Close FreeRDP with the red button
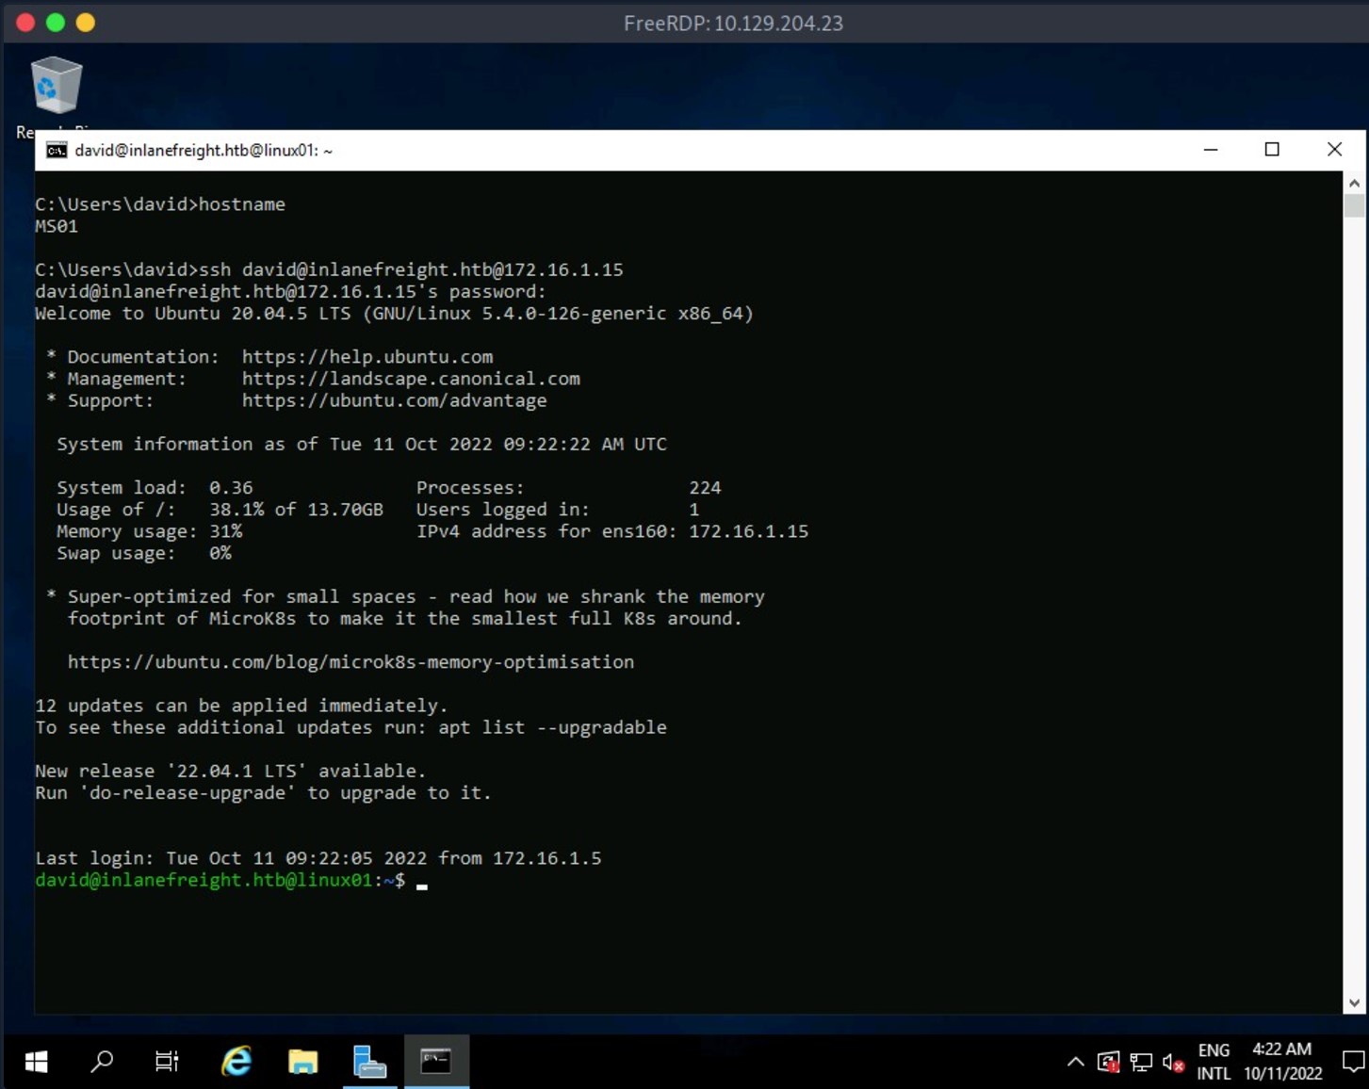 25,23
